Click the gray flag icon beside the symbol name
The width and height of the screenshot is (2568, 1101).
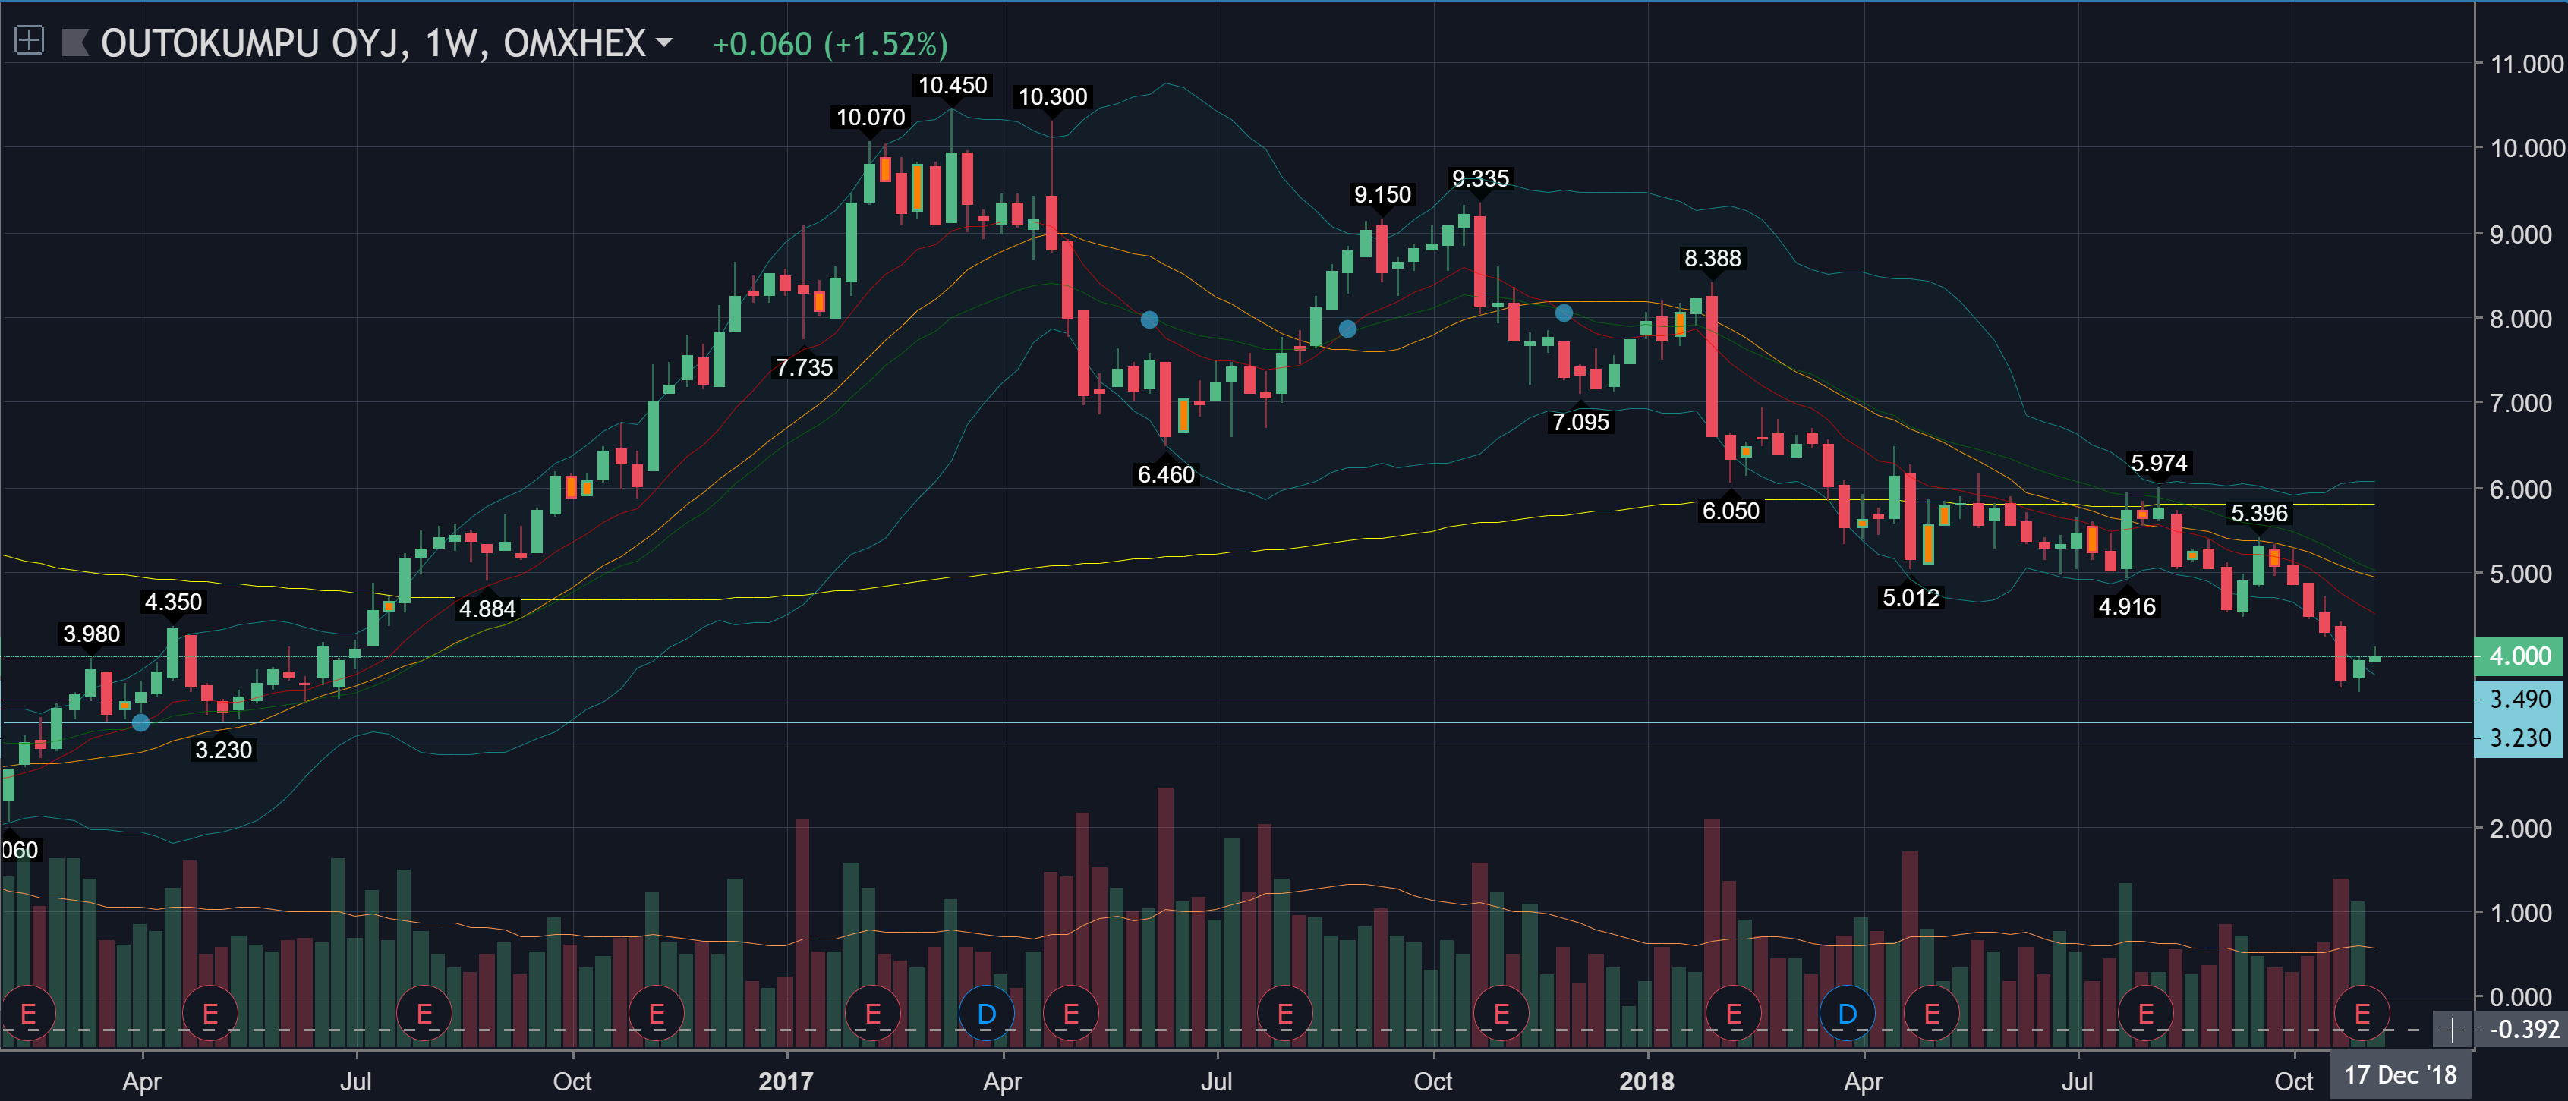click(x=76, y=42)
